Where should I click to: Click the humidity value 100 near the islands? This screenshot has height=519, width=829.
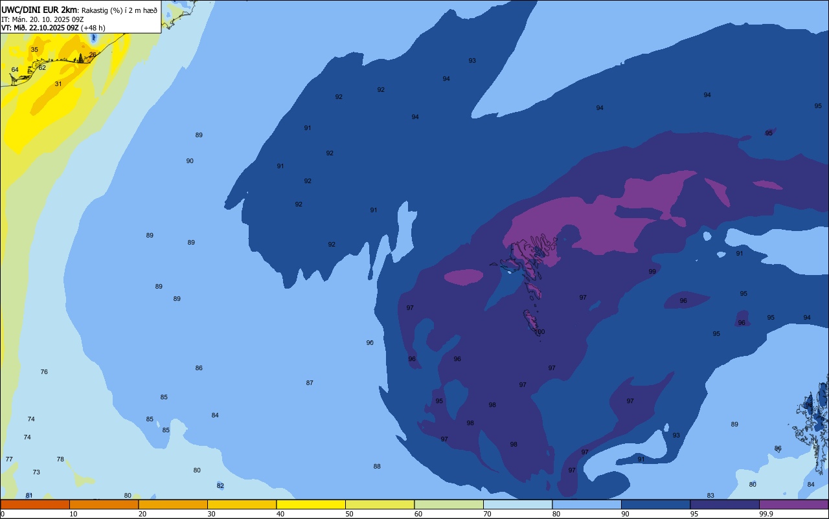point(539,332)
